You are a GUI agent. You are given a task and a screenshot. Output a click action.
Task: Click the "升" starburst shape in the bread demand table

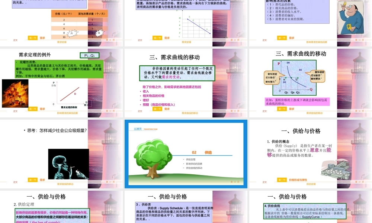point(72,33)
